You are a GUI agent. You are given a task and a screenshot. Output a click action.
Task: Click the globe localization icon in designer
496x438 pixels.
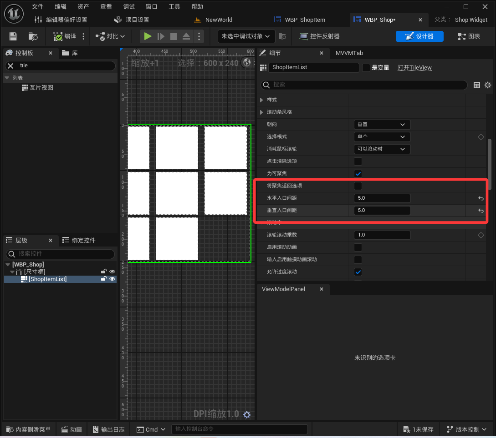tap(246, 62)
